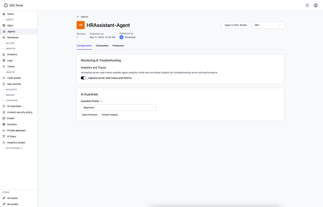Select the Configuration tab
Viewport: 323px width, 207px height.
click(x=84, y=46)
